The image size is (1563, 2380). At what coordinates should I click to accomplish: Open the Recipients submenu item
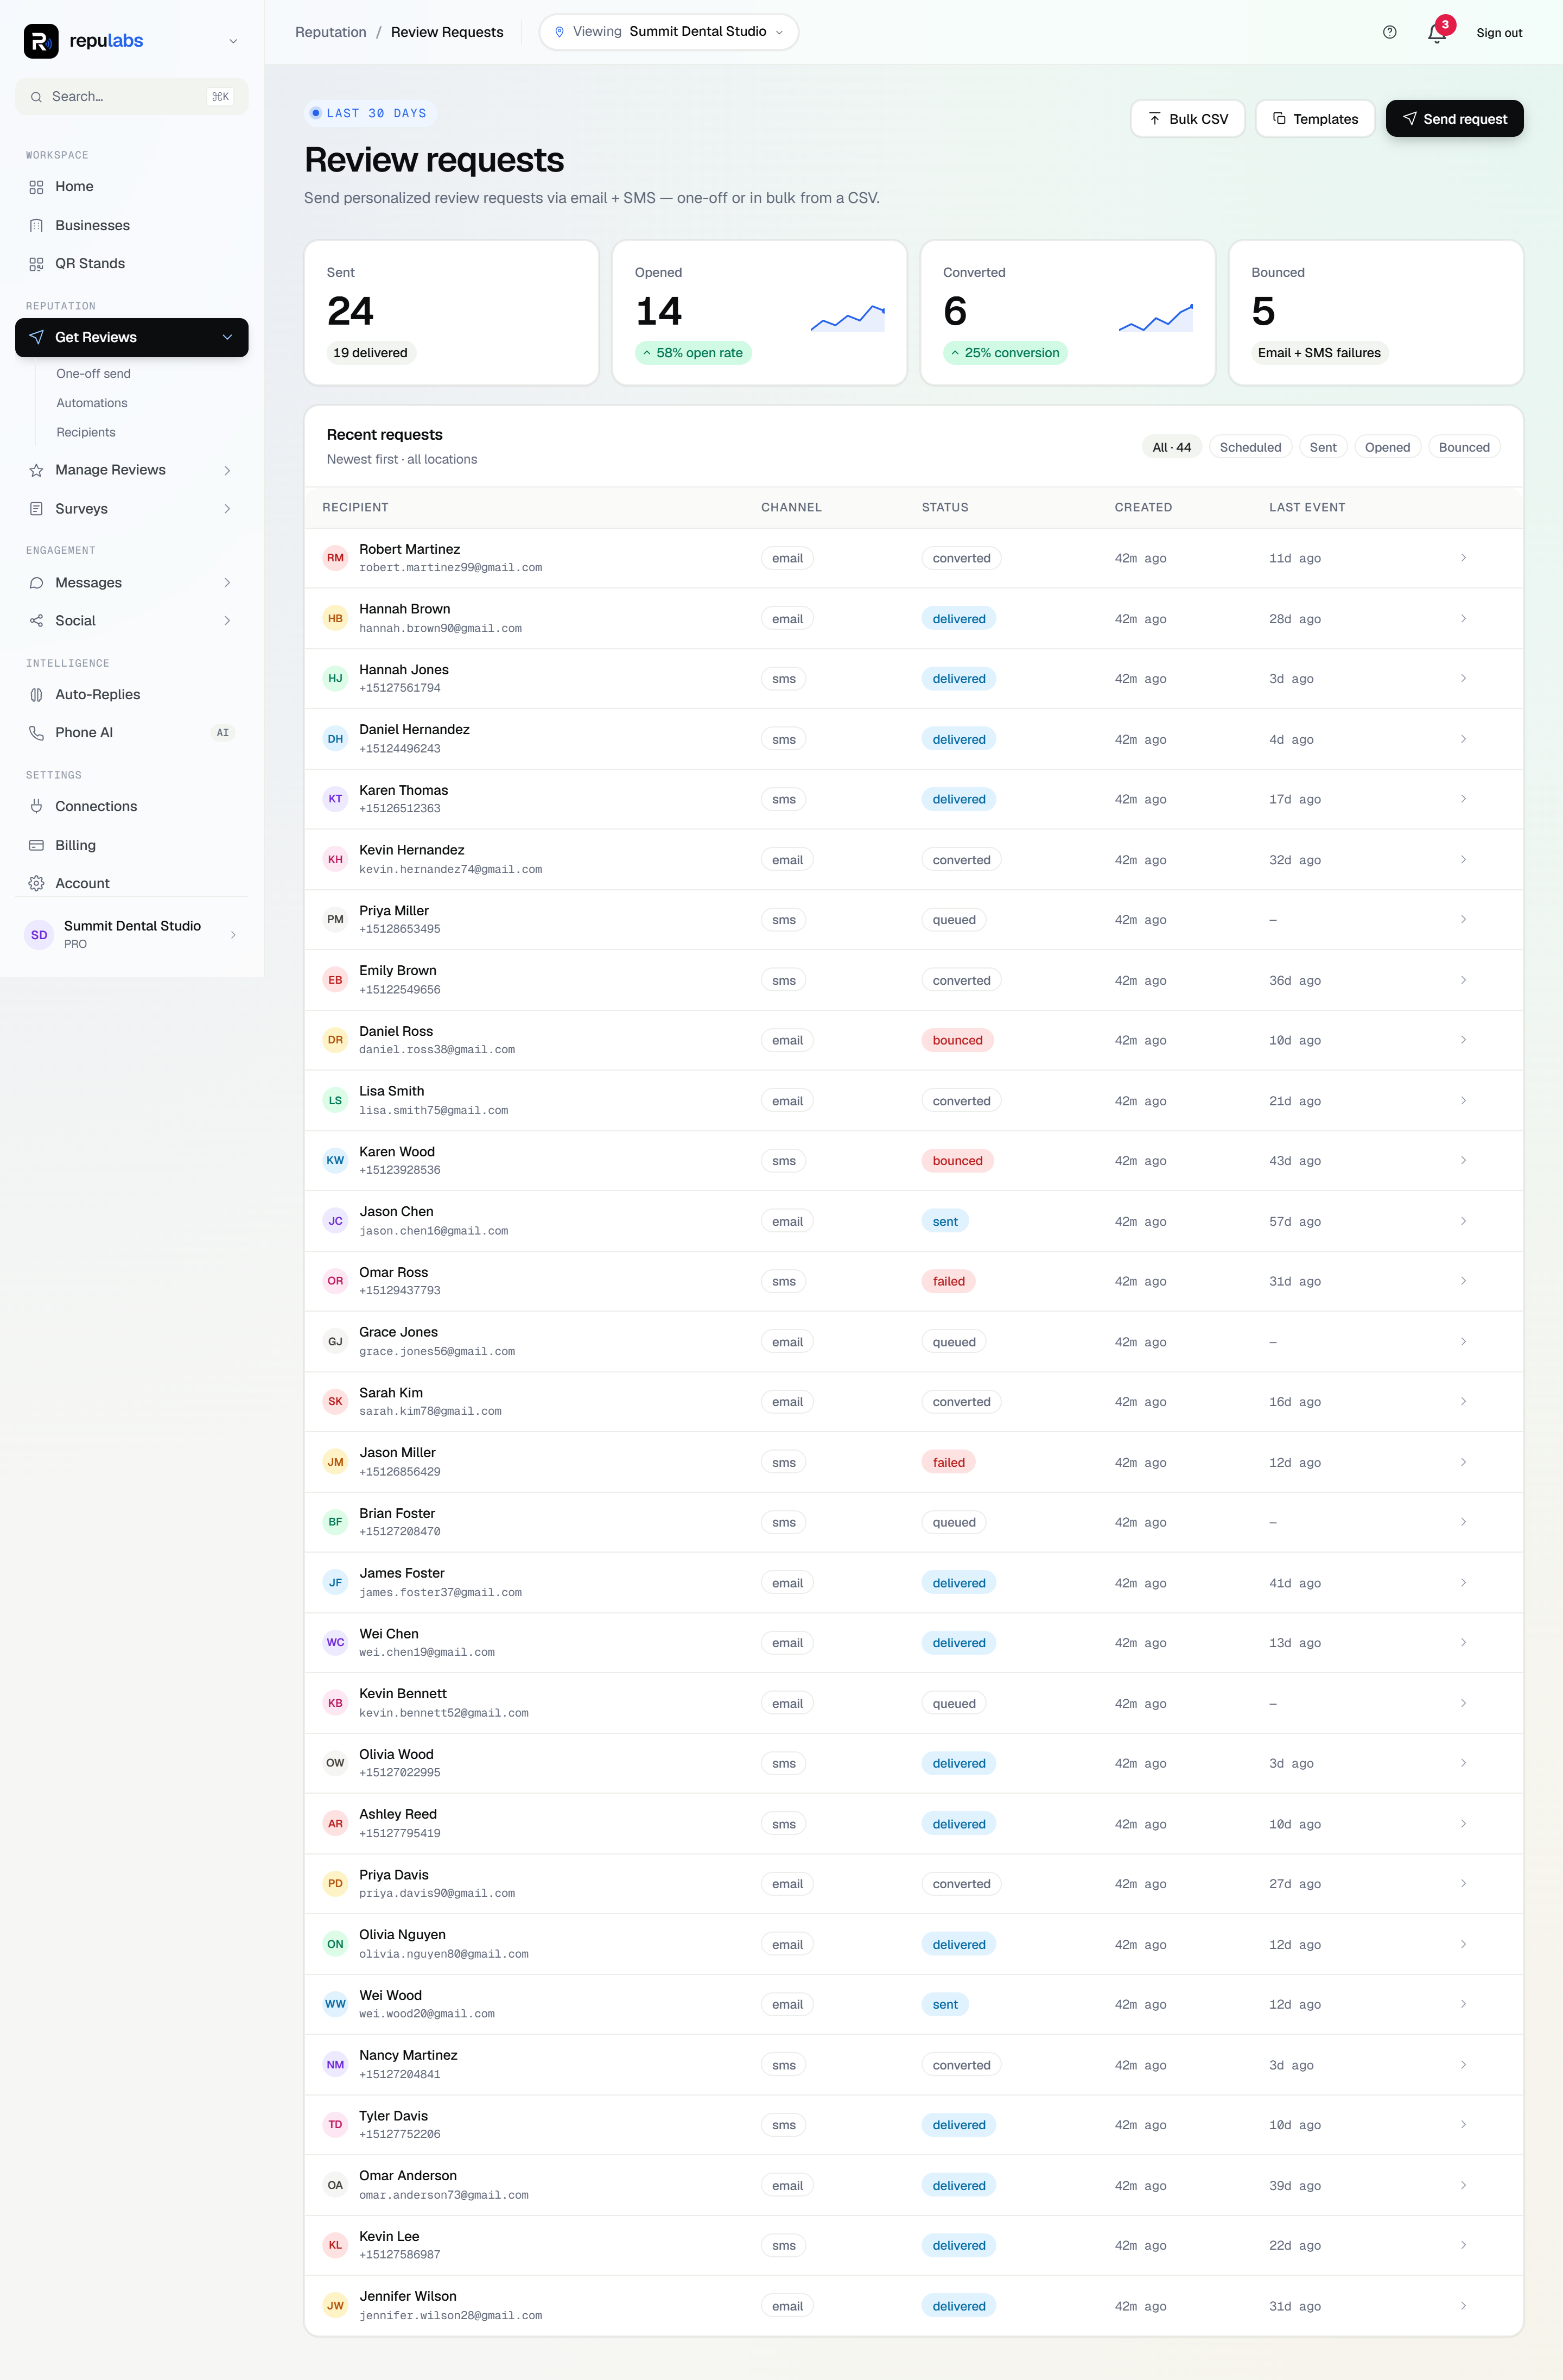pyautogui.click(x=86, y=432)
